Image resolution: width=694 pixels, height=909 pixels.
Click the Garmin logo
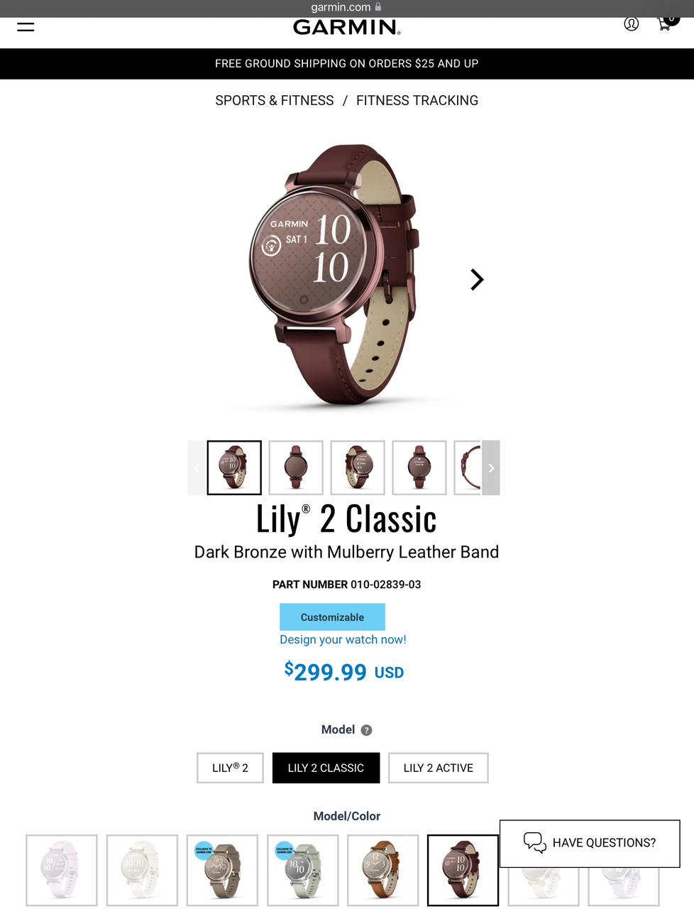coord(347,28)
